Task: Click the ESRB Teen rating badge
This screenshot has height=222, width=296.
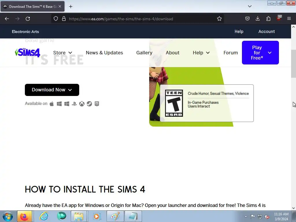Action: [174, 103]
